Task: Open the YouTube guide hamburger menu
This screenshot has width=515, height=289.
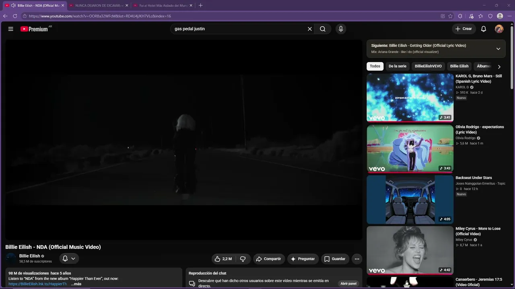Action: point(11,29)
